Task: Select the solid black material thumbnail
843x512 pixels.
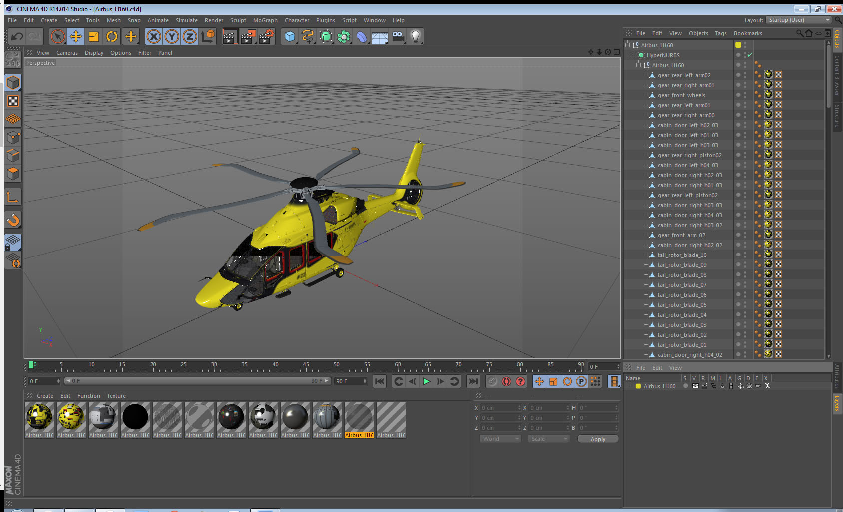Action: click(135, 417)
